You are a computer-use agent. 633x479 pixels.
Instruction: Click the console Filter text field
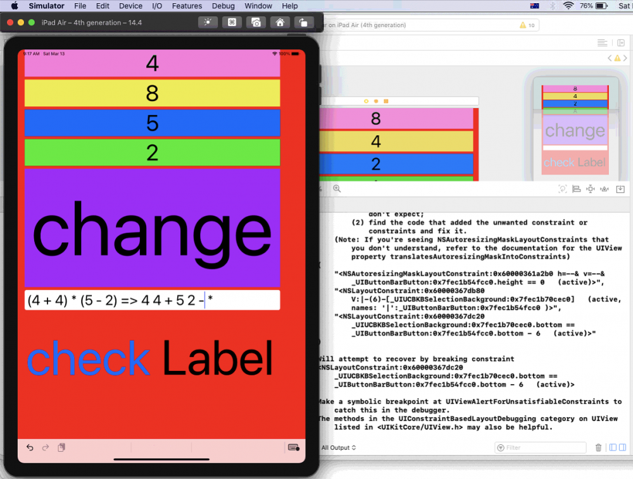tap(540, 447)
